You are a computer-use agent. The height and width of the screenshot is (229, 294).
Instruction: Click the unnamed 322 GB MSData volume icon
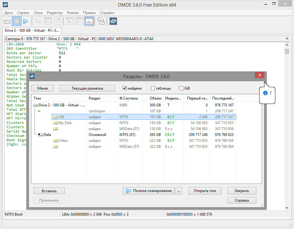click(55, 147)
